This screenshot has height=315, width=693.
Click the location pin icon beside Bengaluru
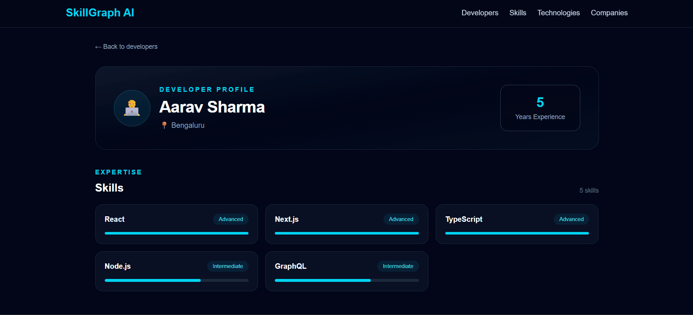(x=164, y=125)
